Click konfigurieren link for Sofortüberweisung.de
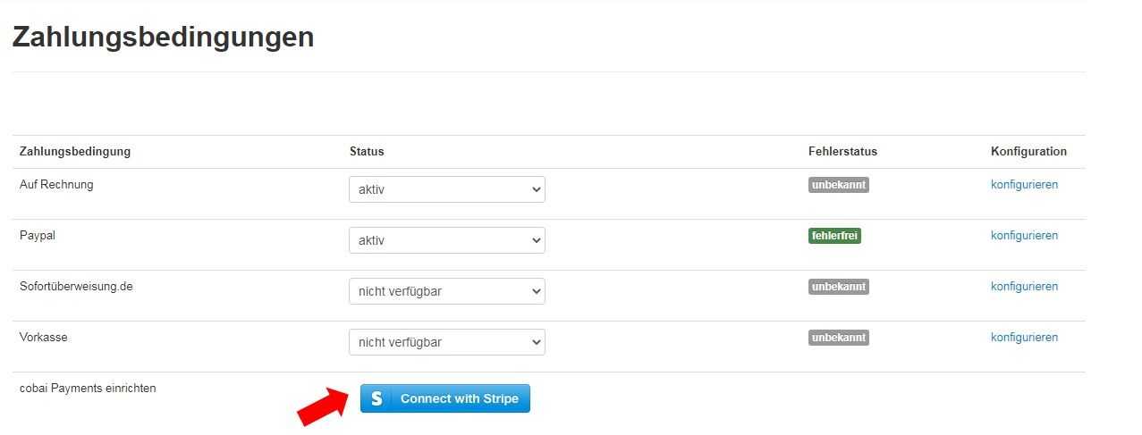1142x435 pixels. click(x=1024, y=287)
